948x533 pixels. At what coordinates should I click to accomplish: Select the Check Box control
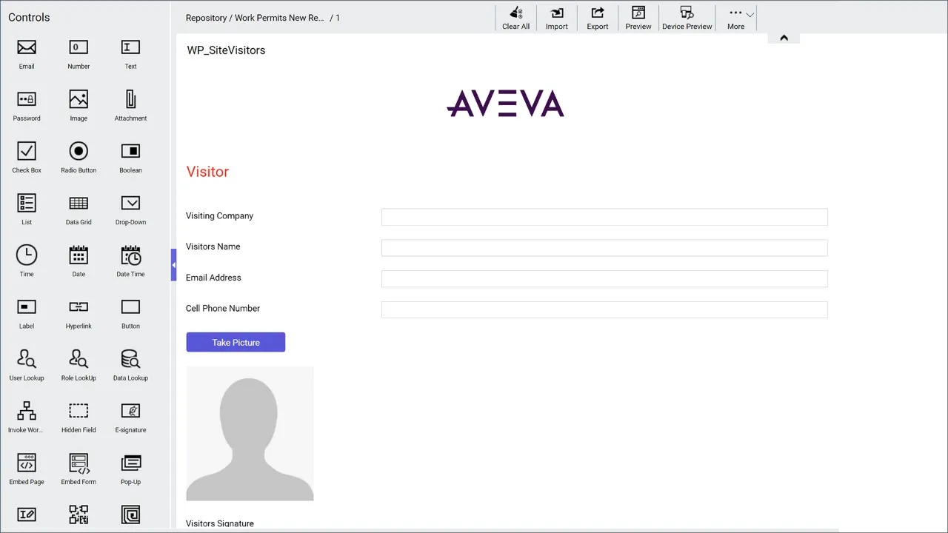26,155
